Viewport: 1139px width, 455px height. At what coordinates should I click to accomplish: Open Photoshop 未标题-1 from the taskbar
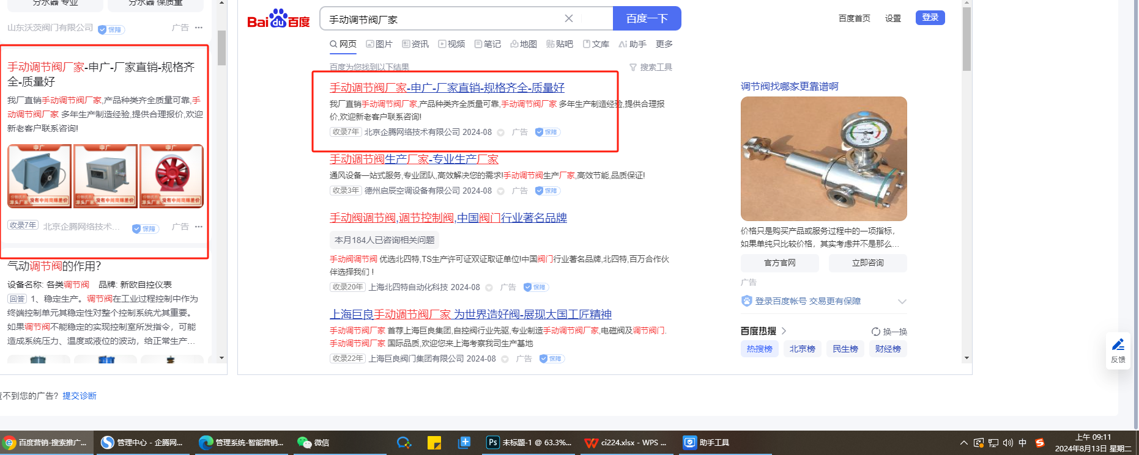pyautogui.click(x=529, y=443)
